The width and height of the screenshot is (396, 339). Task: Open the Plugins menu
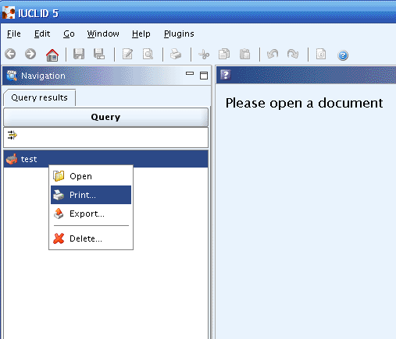coord(179,34)
